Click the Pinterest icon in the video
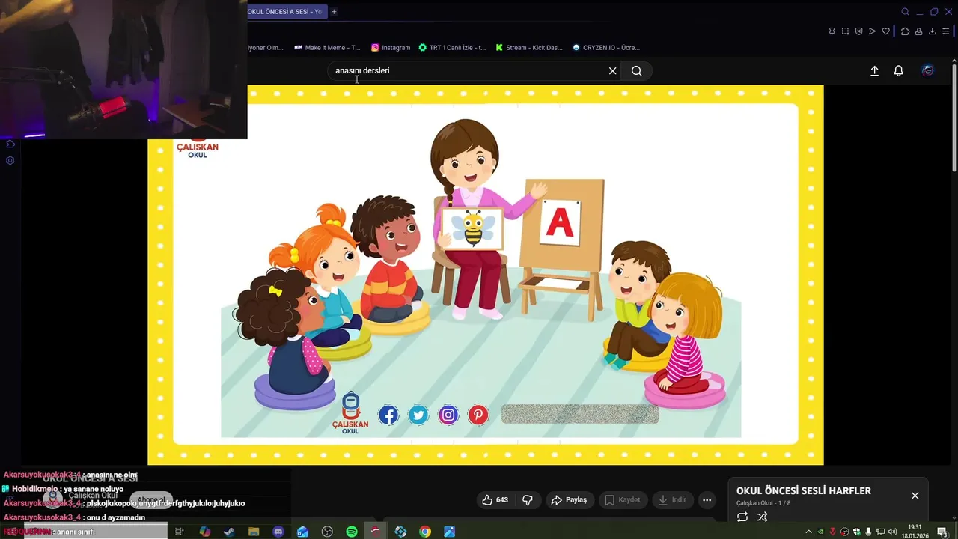 click(478, 415)
